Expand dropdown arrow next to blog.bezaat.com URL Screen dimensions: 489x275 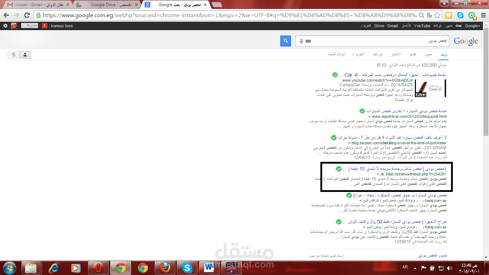(349, 143)
